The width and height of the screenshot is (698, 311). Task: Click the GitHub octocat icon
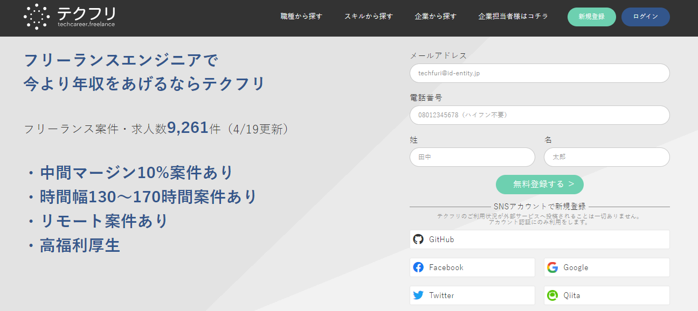click(x=418, y=239)
